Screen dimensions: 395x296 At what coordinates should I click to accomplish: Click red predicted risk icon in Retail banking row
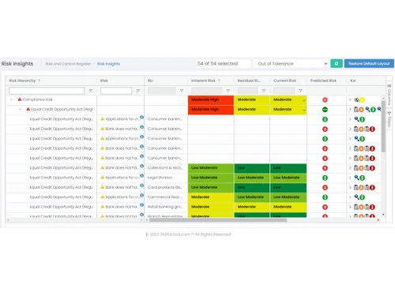325,207
